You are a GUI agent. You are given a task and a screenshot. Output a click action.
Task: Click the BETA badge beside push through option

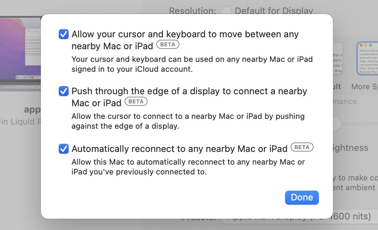(136, 102)
